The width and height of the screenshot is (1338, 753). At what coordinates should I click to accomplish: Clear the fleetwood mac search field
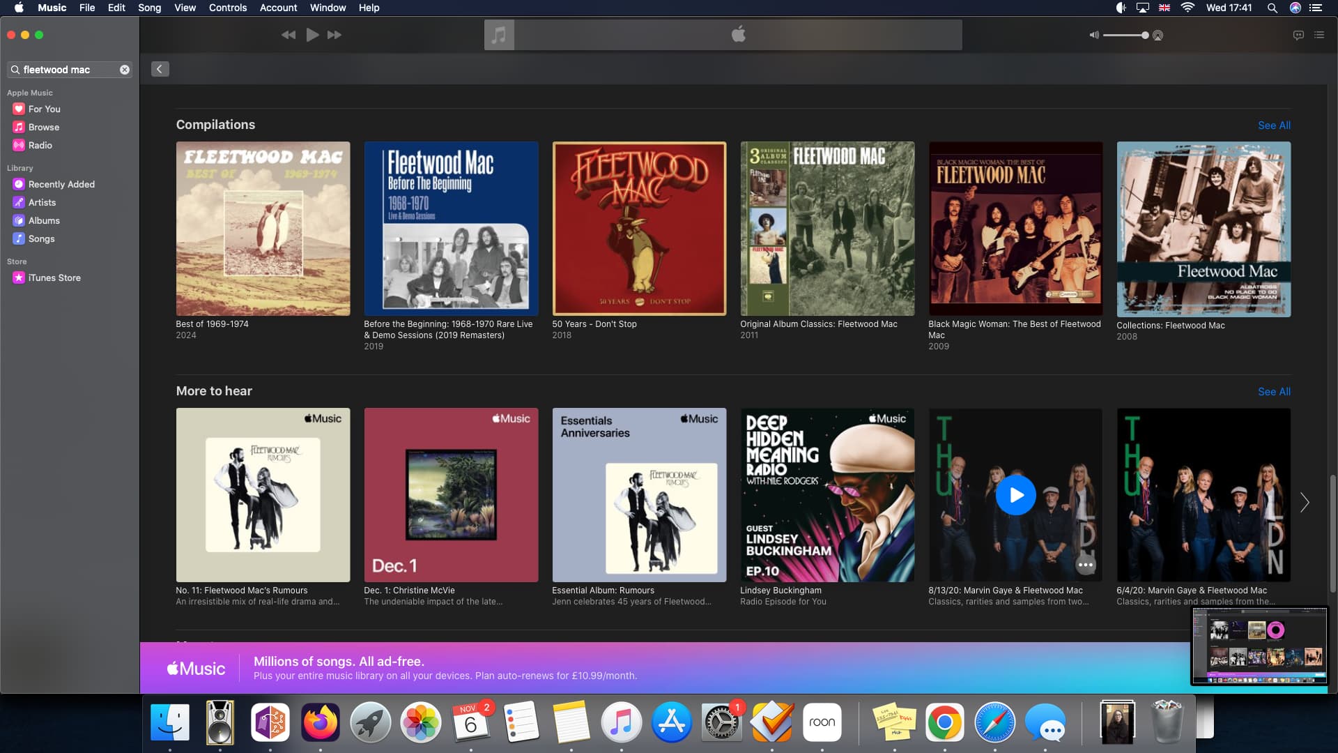click(x=125, y=70)
